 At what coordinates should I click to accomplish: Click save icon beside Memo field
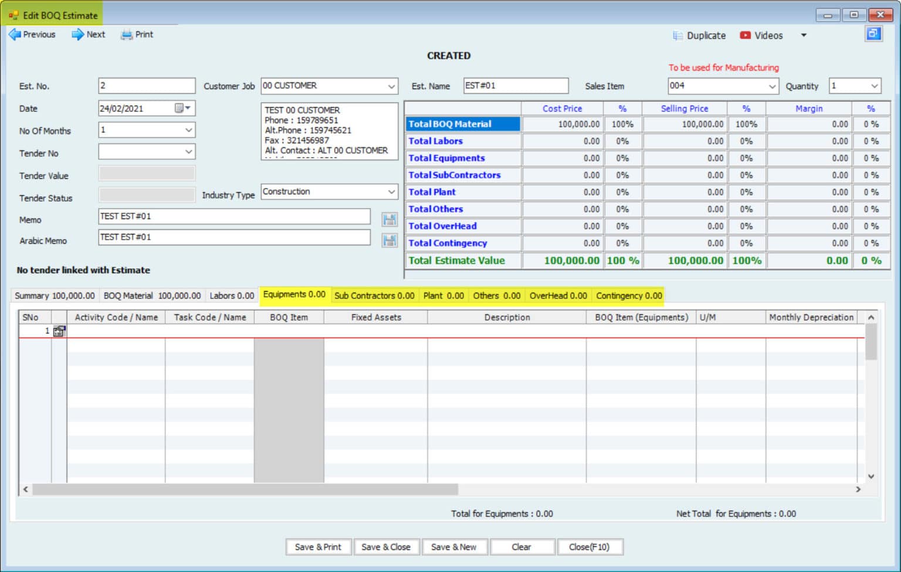(389, 220)
